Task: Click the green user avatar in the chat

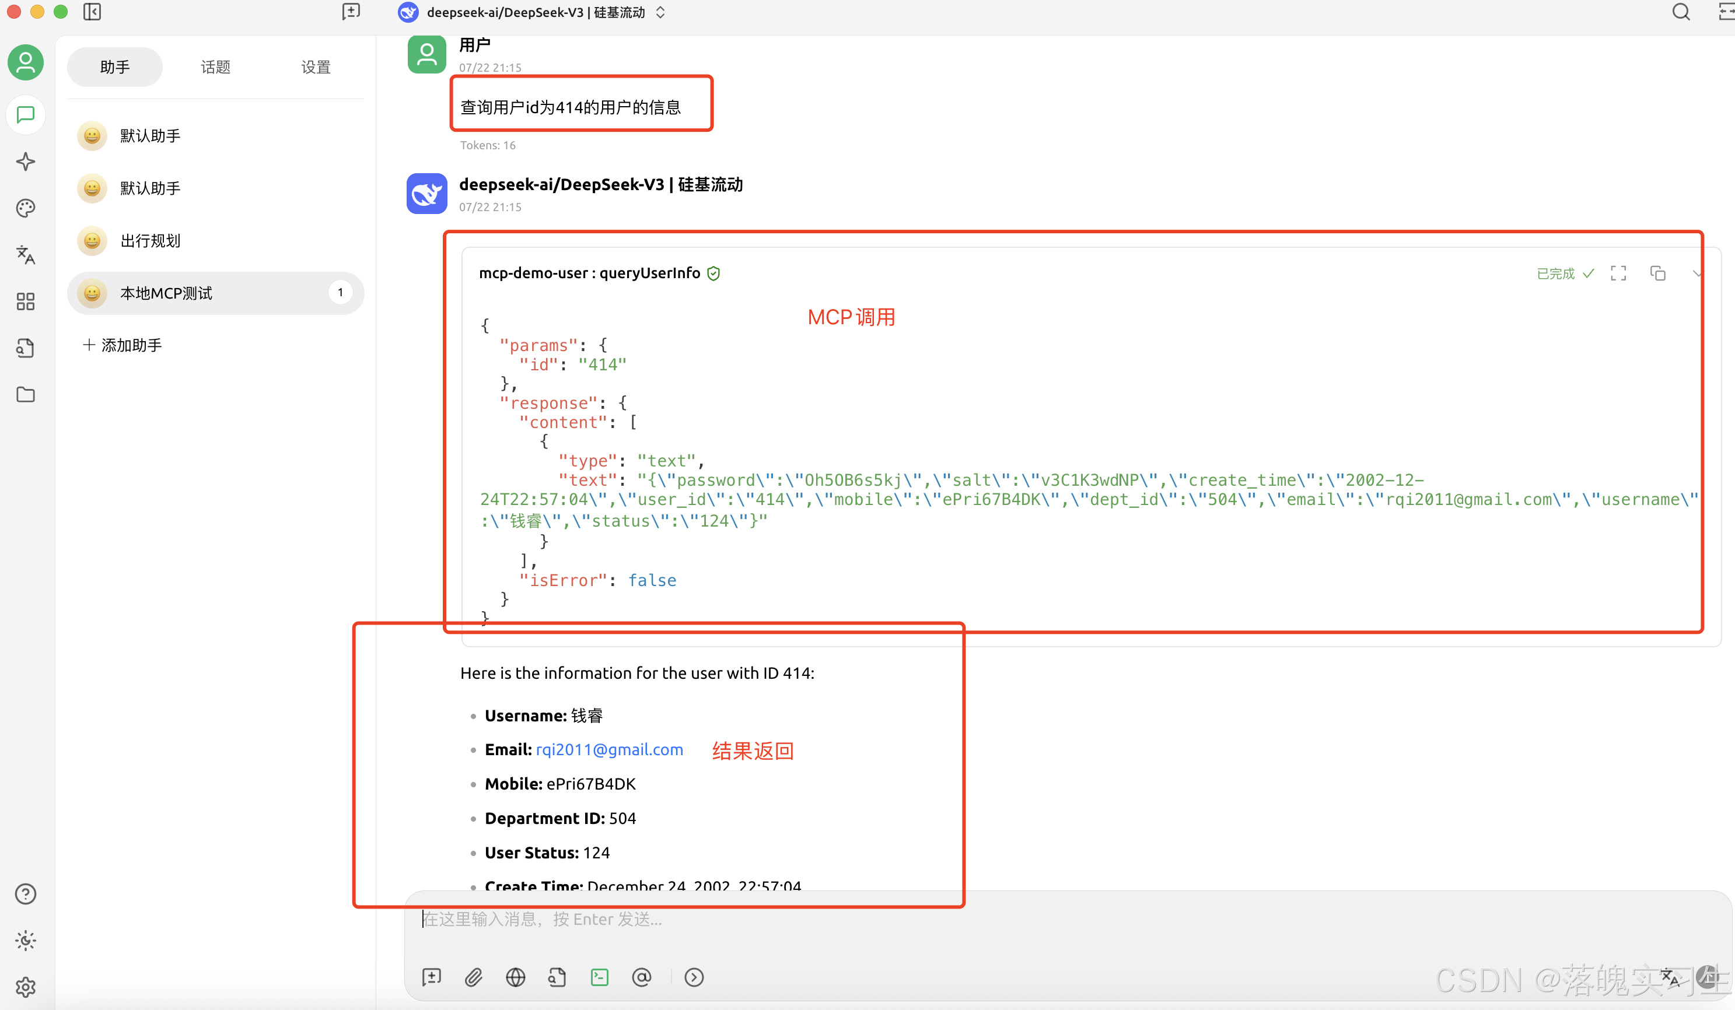Action: click(427, 54)
